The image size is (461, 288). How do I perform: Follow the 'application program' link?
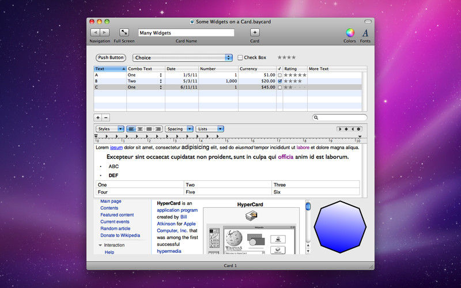click(x=177, y=210)
